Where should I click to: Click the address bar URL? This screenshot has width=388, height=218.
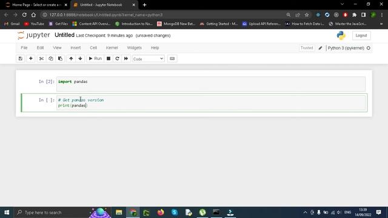click(106, 15)
